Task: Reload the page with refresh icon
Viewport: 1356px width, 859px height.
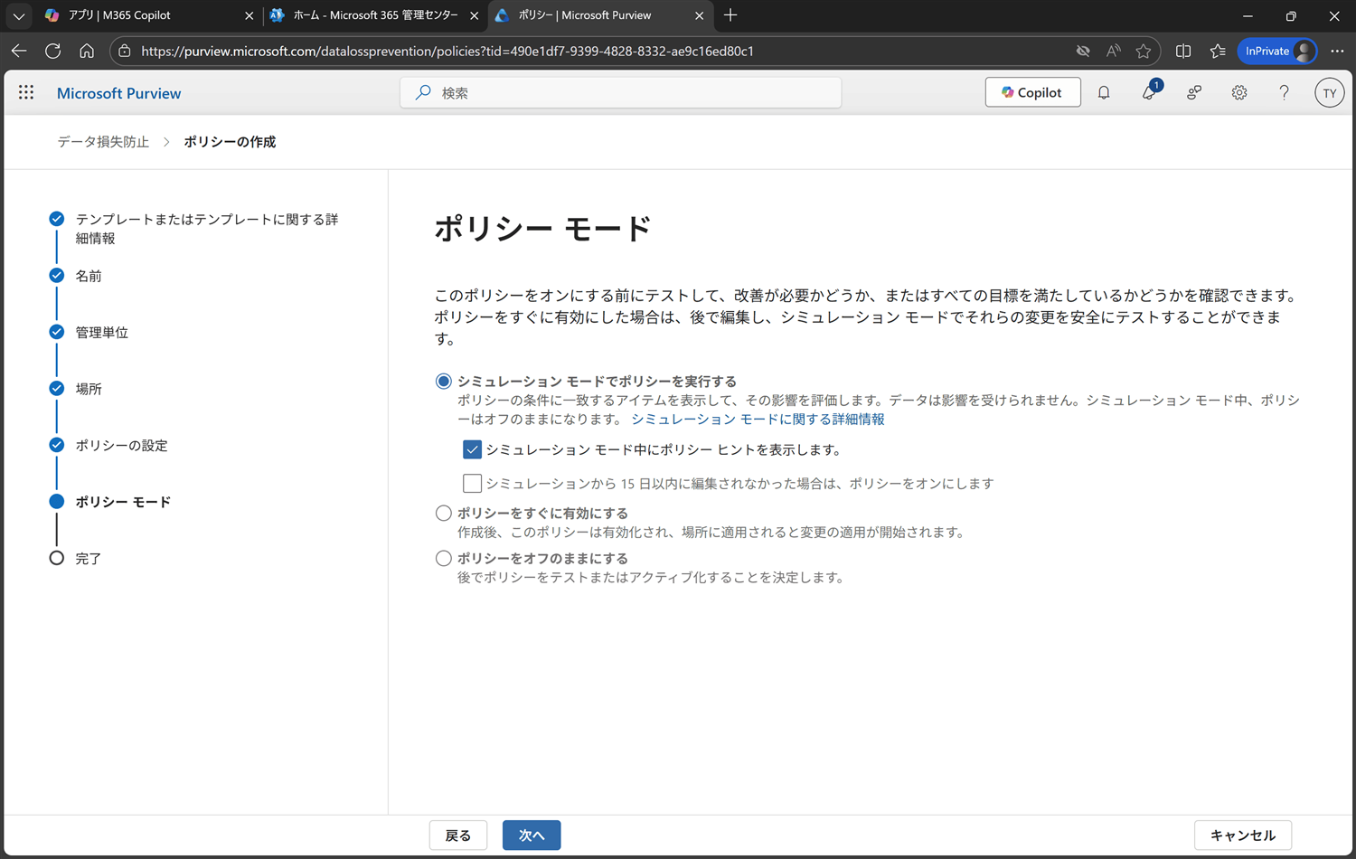Action: (x=52, y=51)
